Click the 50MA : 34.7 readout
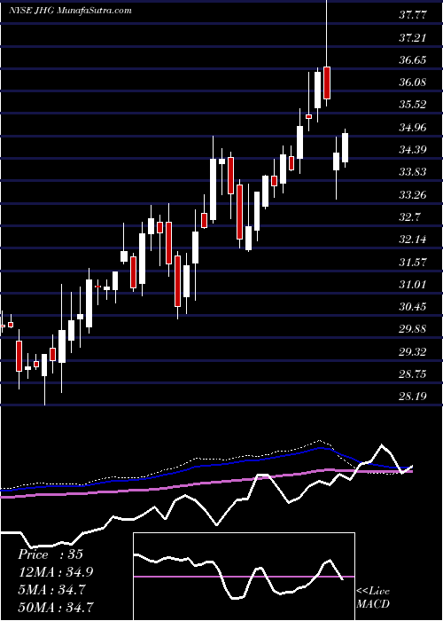 click(x=56, y=607)
